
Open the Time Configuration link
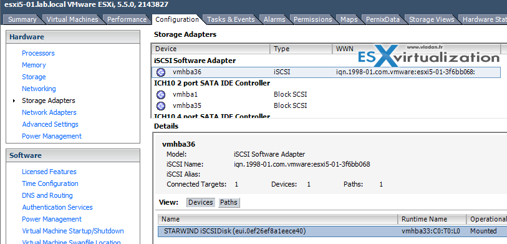pos(50,183)
